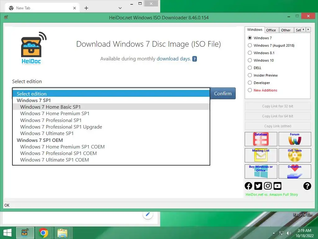Click the Recycle Bin desktop label
318x239 pixels.
click(x=302, y=215)
